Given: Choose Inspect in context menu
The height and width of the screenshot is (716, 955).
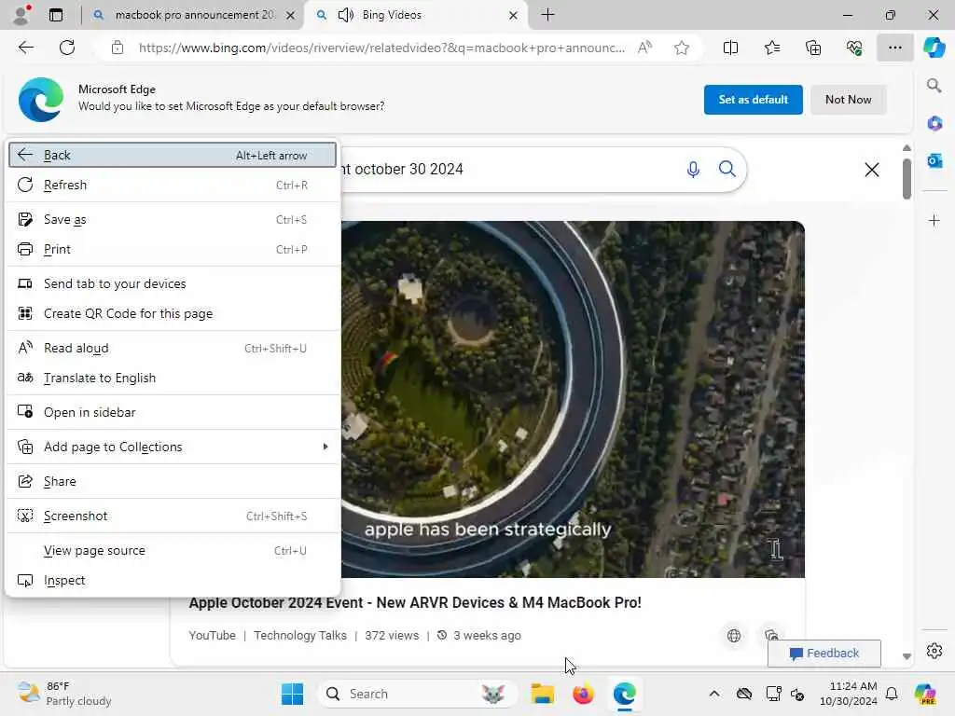Looking at the screenshot, I should 173,580.
